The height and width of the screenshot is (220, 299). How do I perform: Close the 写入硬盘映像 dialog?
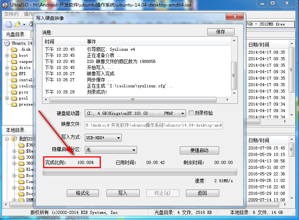click(235, 16)
